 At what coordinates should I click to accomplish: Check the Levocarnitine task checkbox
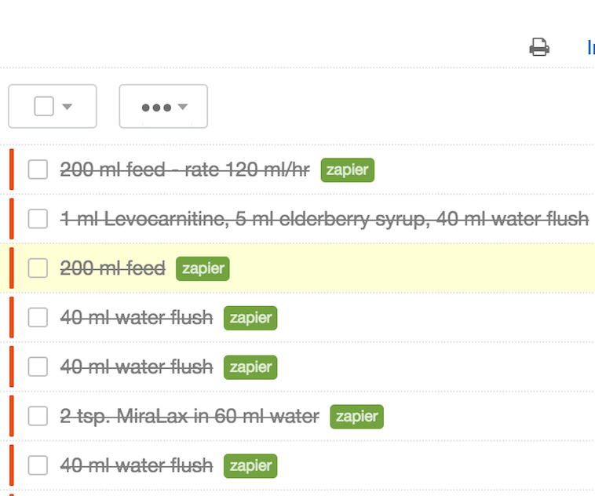pyautogui.click(x=38, y=219)
